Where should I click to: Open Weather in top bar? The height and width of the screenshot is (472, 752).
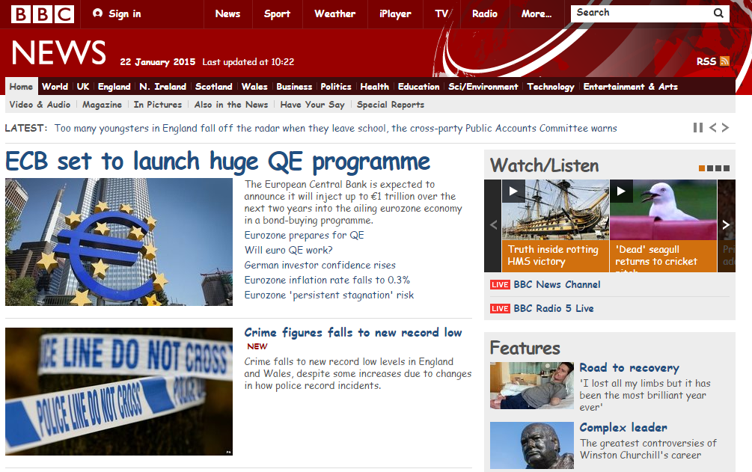pos(334,14)
